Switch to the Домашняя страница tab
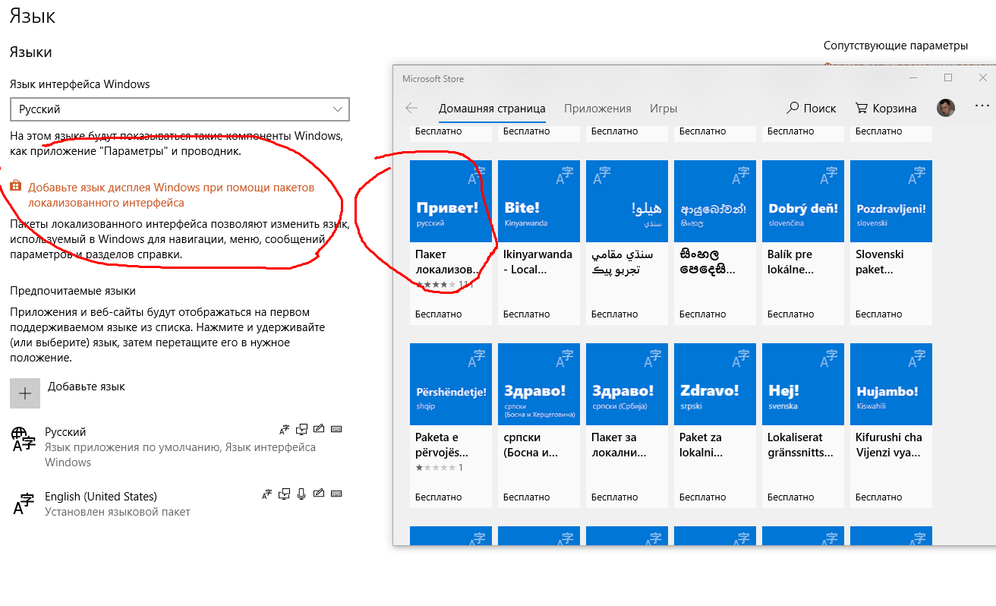This screenshot has height=606, width=996. pyautogui.click(x=492, y=109)
